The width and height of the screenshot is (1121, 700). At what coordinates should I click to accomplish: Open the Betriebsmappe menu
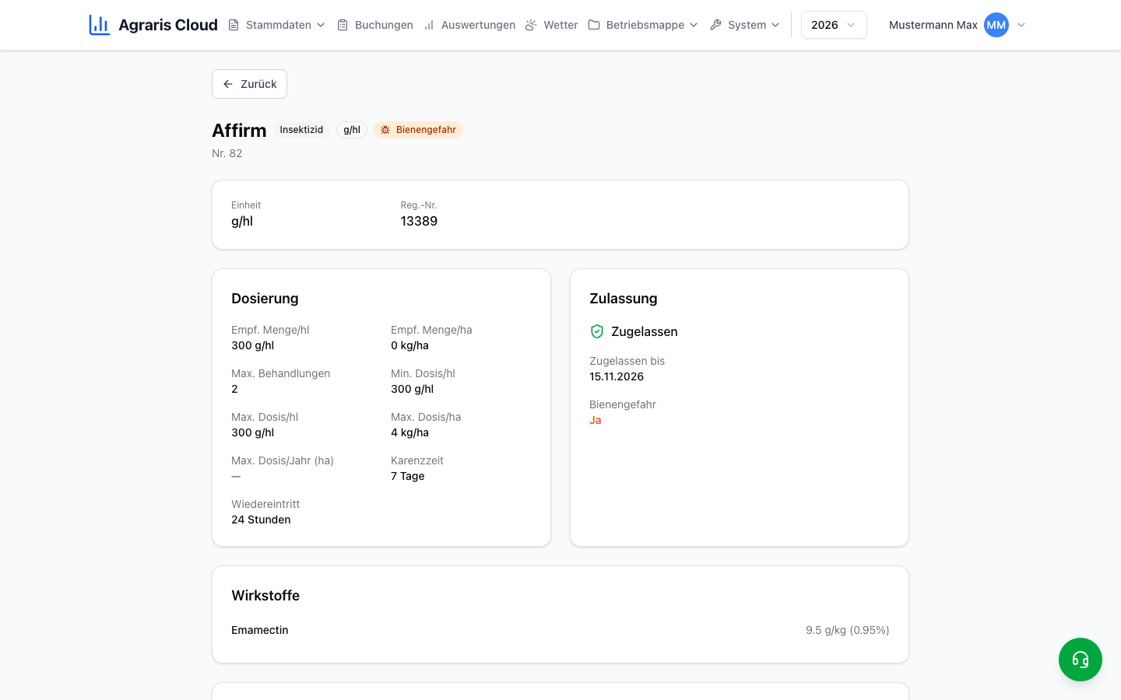point(643,25)
